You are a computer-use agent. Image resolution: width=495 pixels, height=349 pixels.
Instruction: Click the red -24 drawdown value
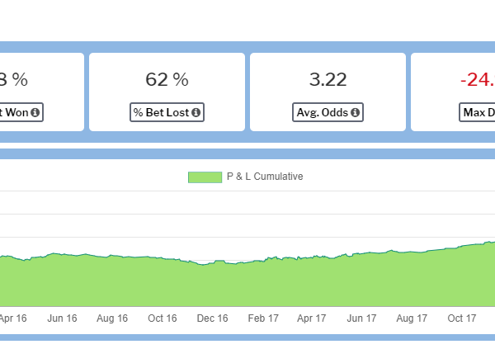coord(478,79)
